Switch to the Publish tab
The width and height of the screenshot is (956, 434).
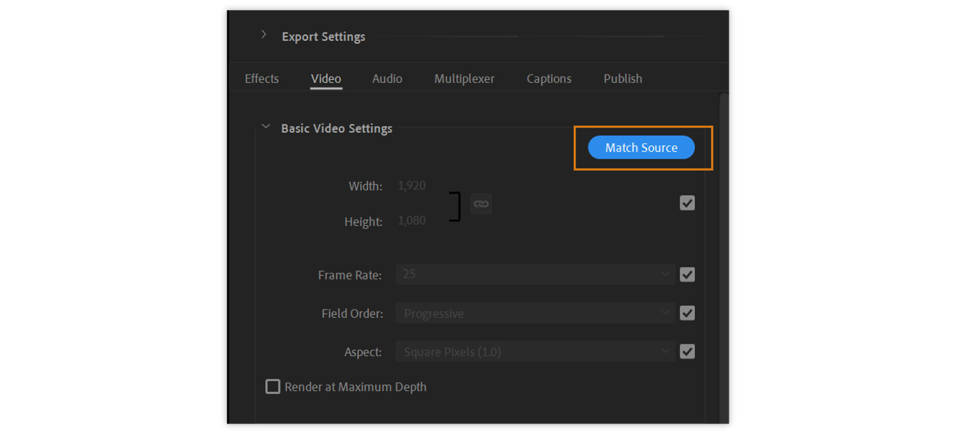[x=622, y=79]
